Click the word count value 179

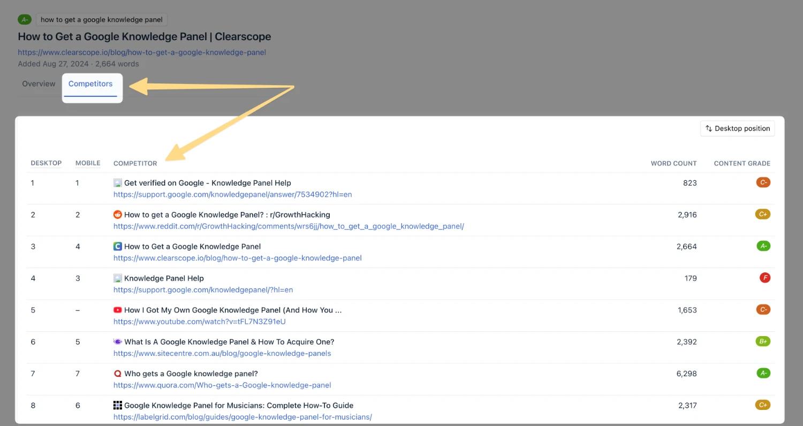(x=691, y=278)
